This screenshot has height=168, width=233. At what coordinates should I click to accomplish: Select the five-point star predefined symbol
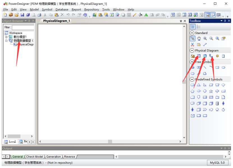click(211, 91)
